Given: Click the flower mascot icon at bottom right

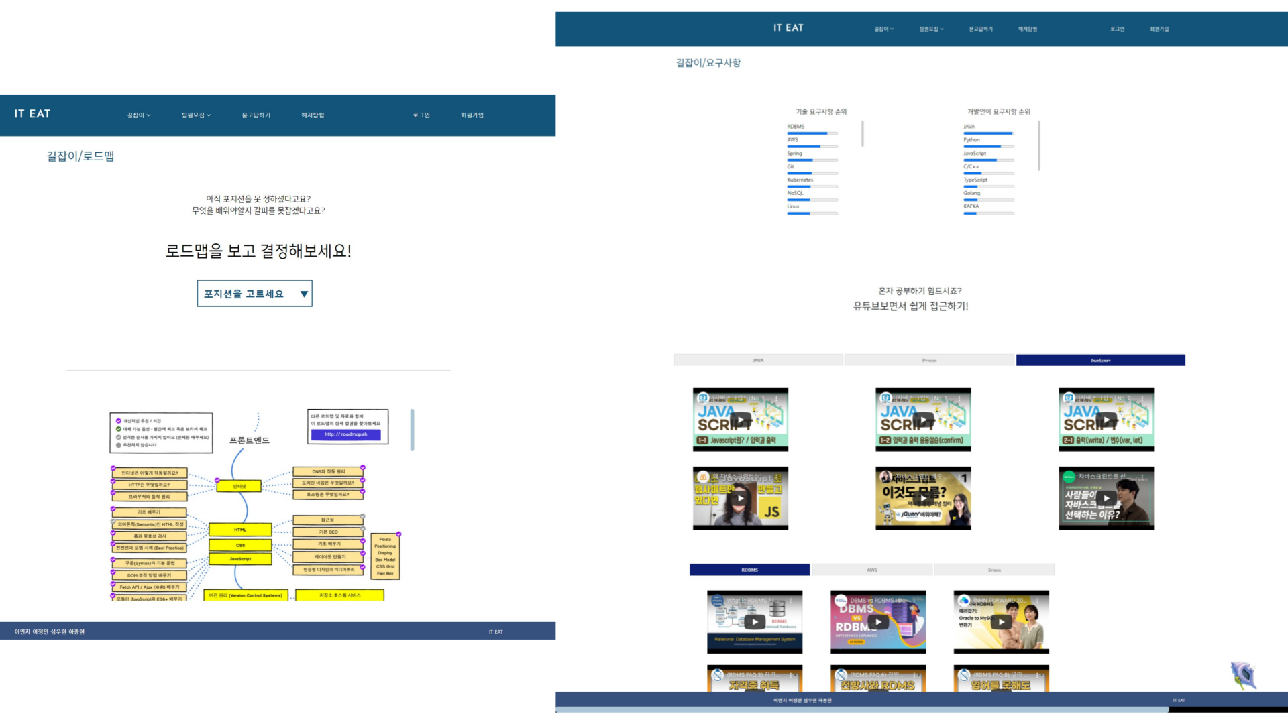Looking at the screenshot, I should coord(1242,675).
